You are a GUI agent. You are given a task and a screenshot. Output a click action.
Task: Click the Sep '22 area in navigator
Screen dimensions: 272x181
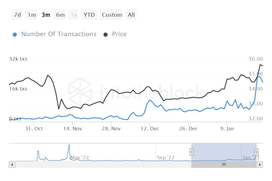point(165,158)
